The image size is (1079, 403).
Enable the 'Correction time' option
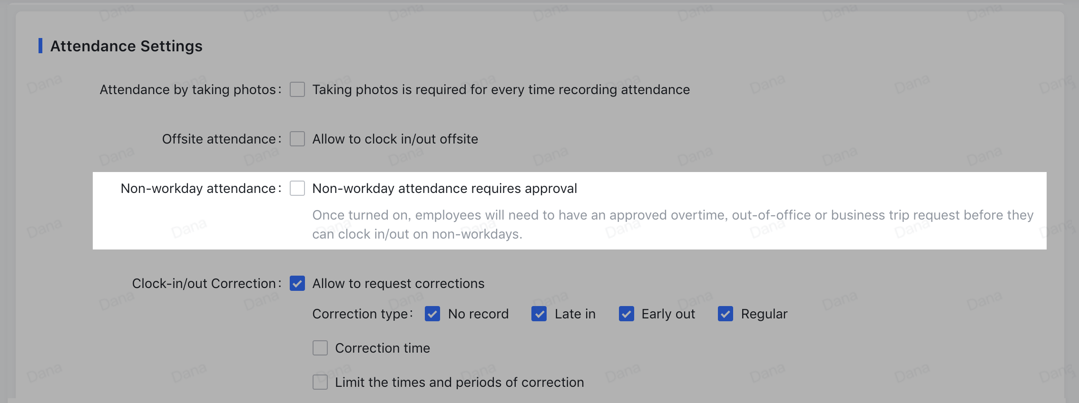point(320,347)
